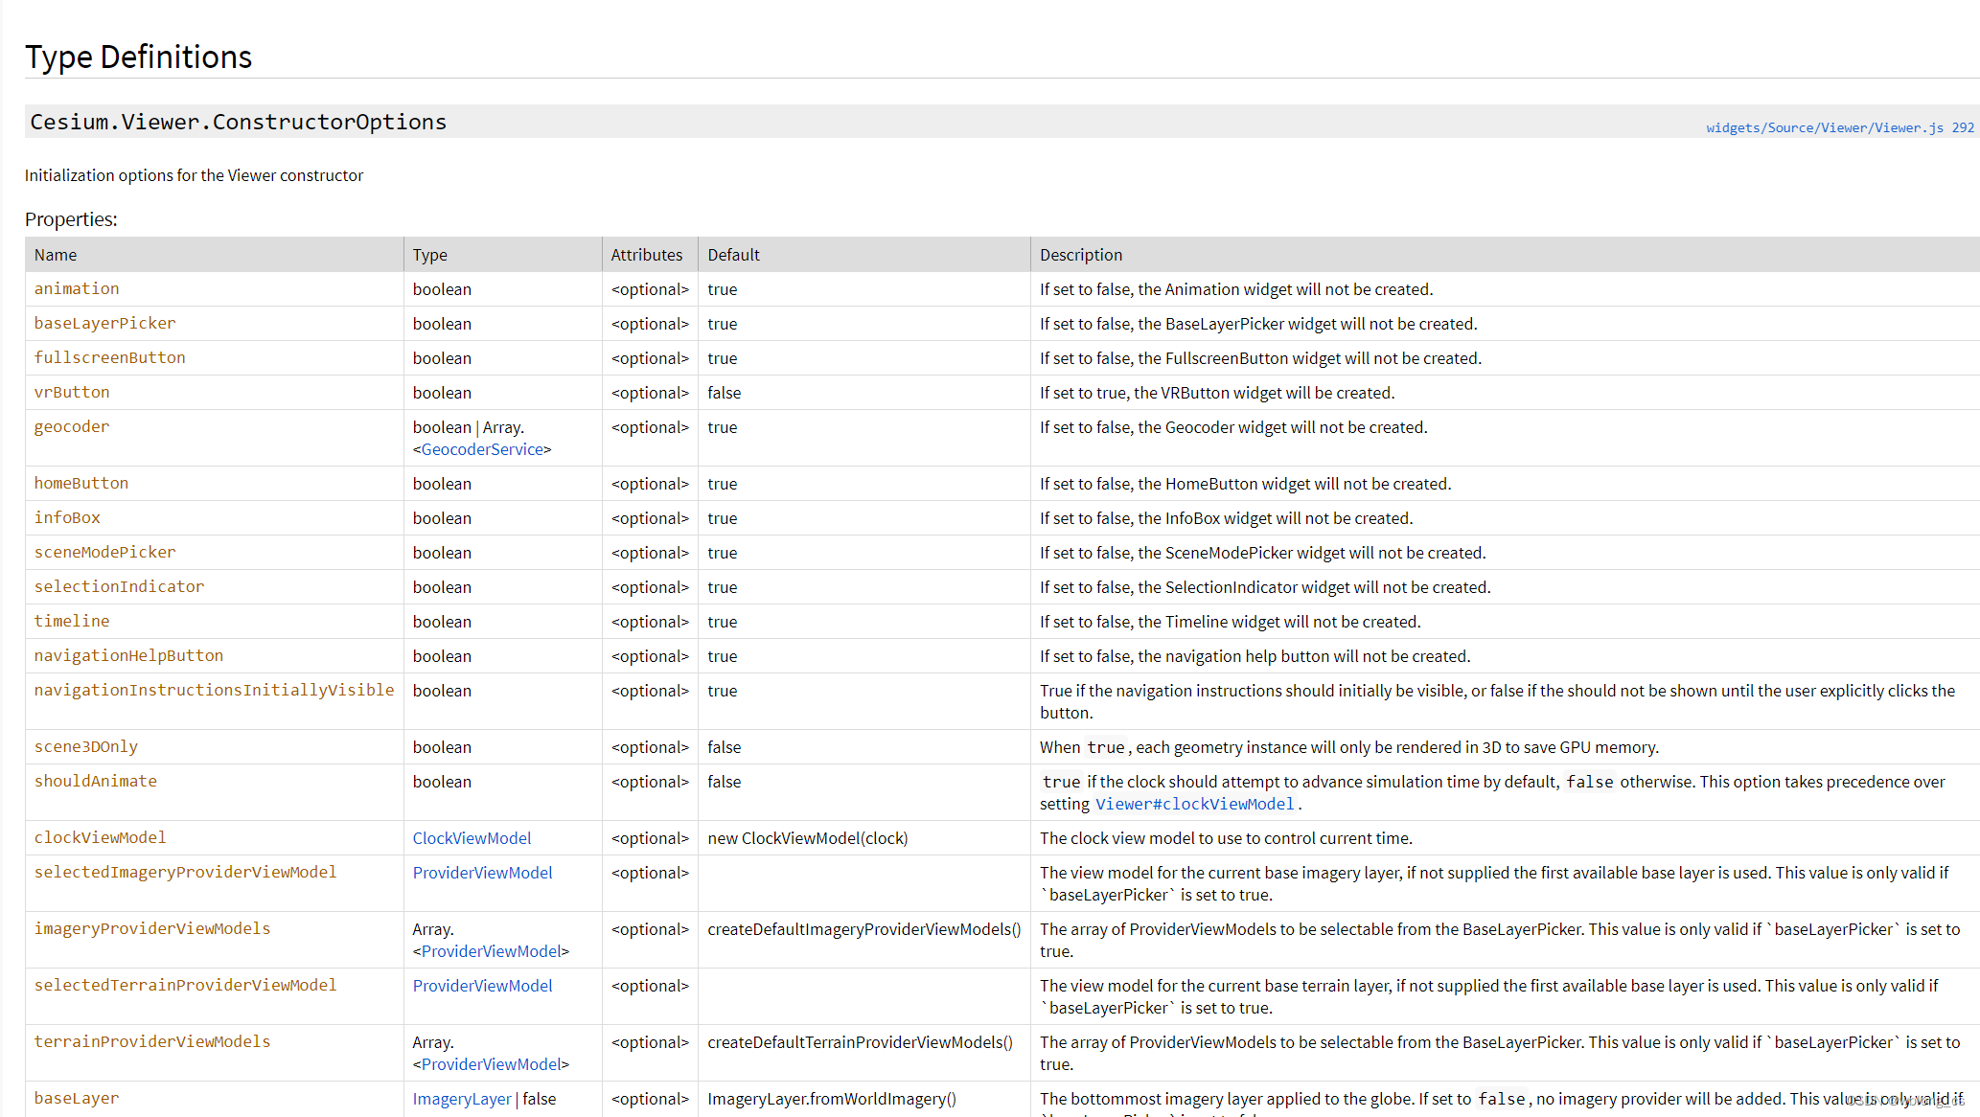1980x1117 pixels.
Task: Click the infoBox property name
Action: tap(67, 517)
